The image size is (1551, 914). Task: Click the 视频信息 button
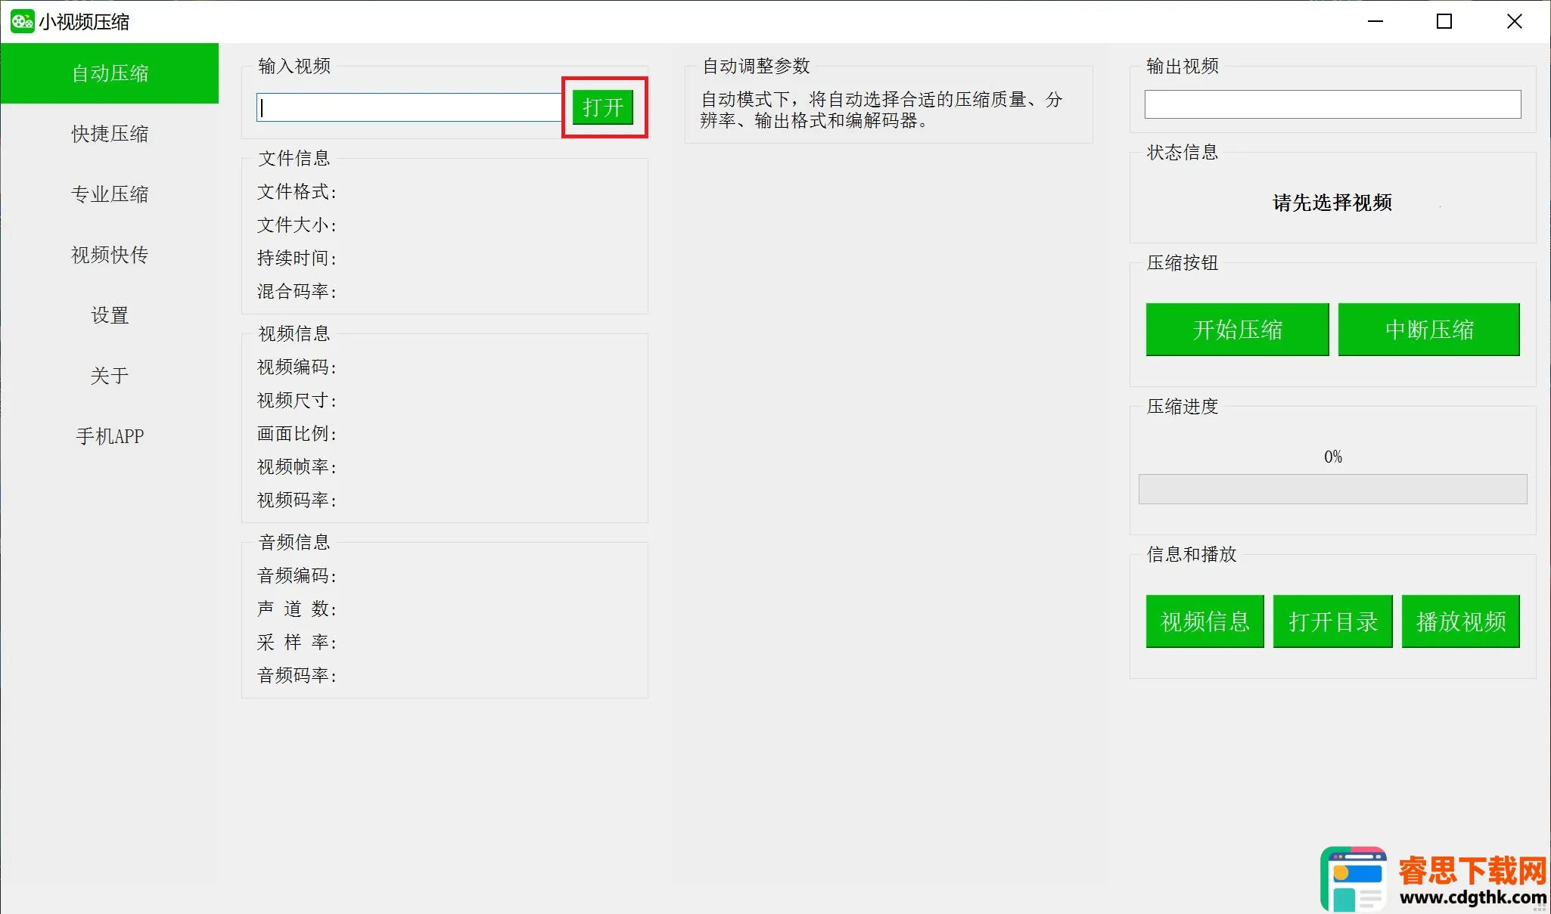1204,621
